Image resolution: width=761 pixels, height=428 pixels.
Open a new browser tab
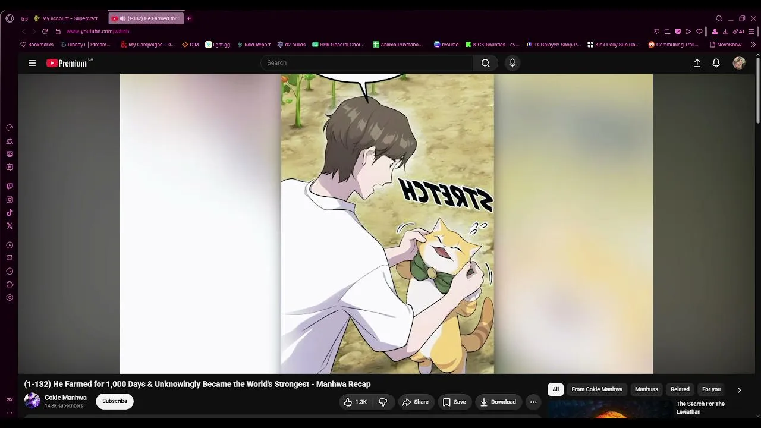(189, 18)
